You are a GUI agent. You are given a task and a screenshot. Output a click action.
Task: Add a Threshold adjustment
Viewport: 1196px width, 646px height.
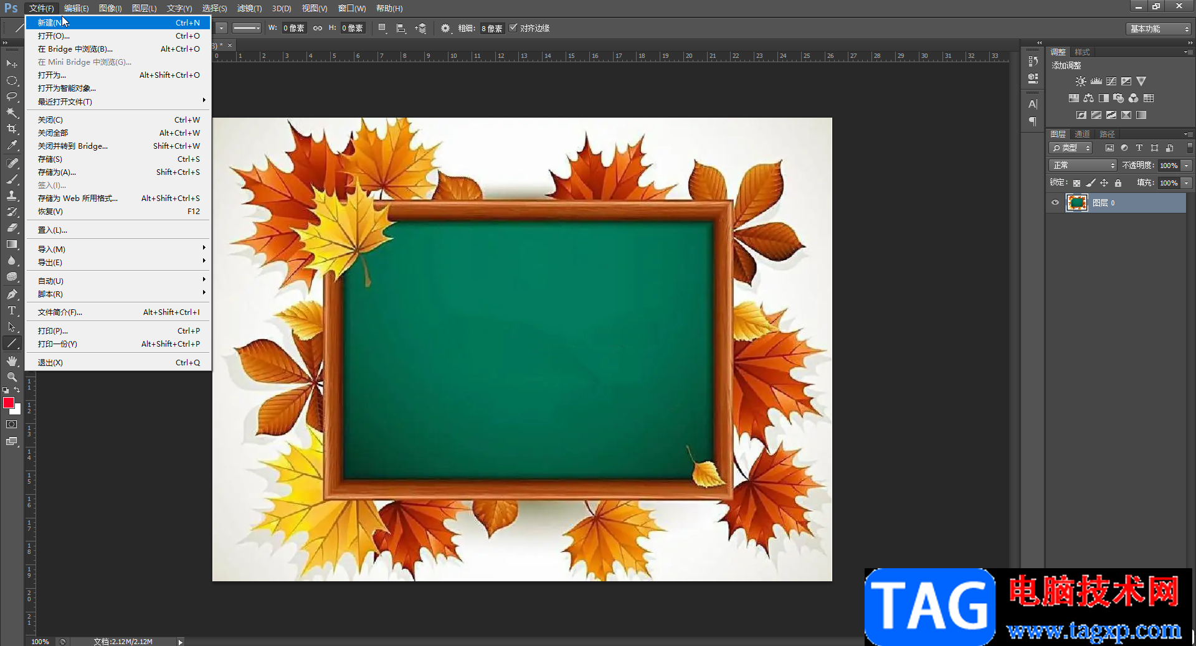pyautogui.click(x=1111, y=115)
